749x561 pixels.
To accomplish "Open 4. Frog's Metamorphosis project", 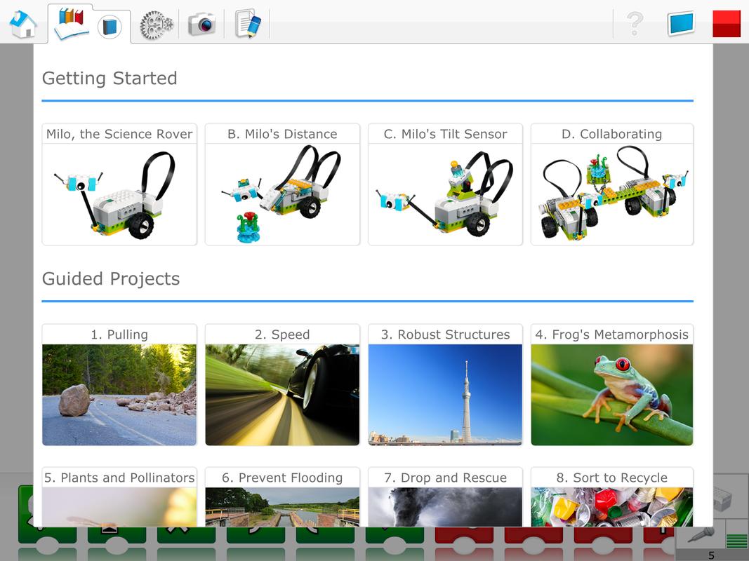I will (612, 385).
